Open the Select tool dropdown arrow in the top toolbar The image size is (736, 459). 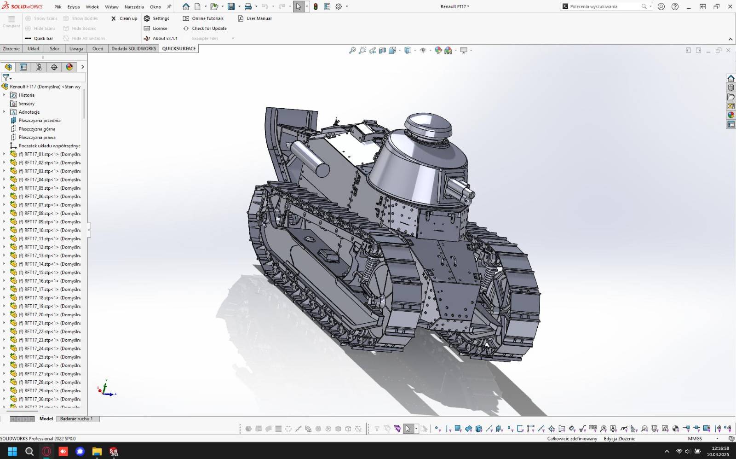(x=307, y=6)
